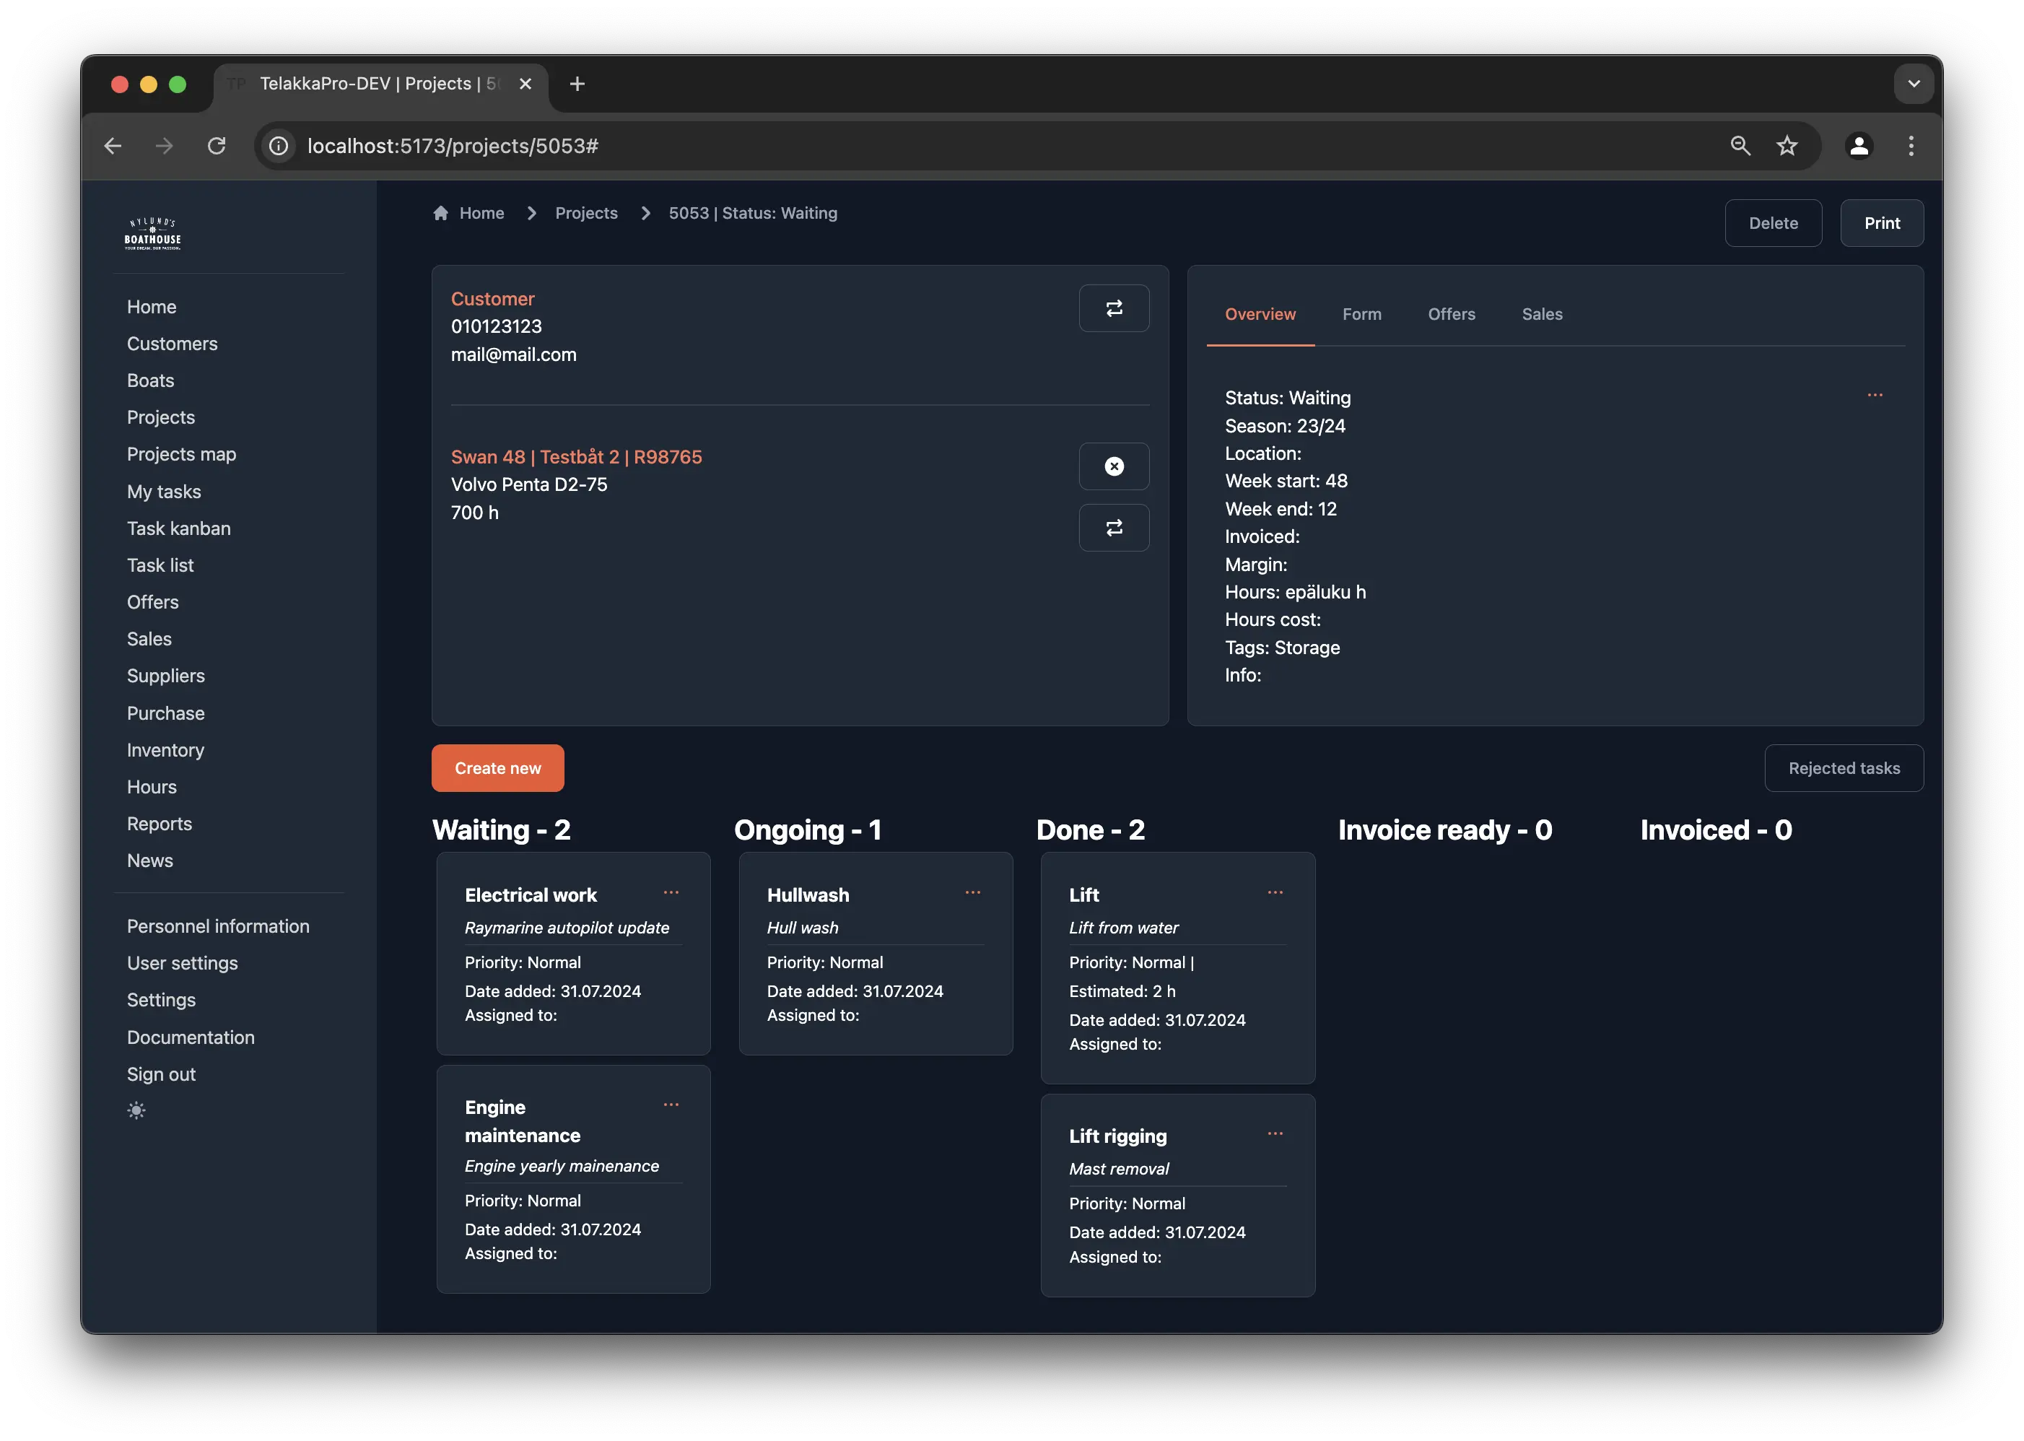Go back with the browser back arrow
Viewport: 2024px width, 1441px height.
point(113,146)
